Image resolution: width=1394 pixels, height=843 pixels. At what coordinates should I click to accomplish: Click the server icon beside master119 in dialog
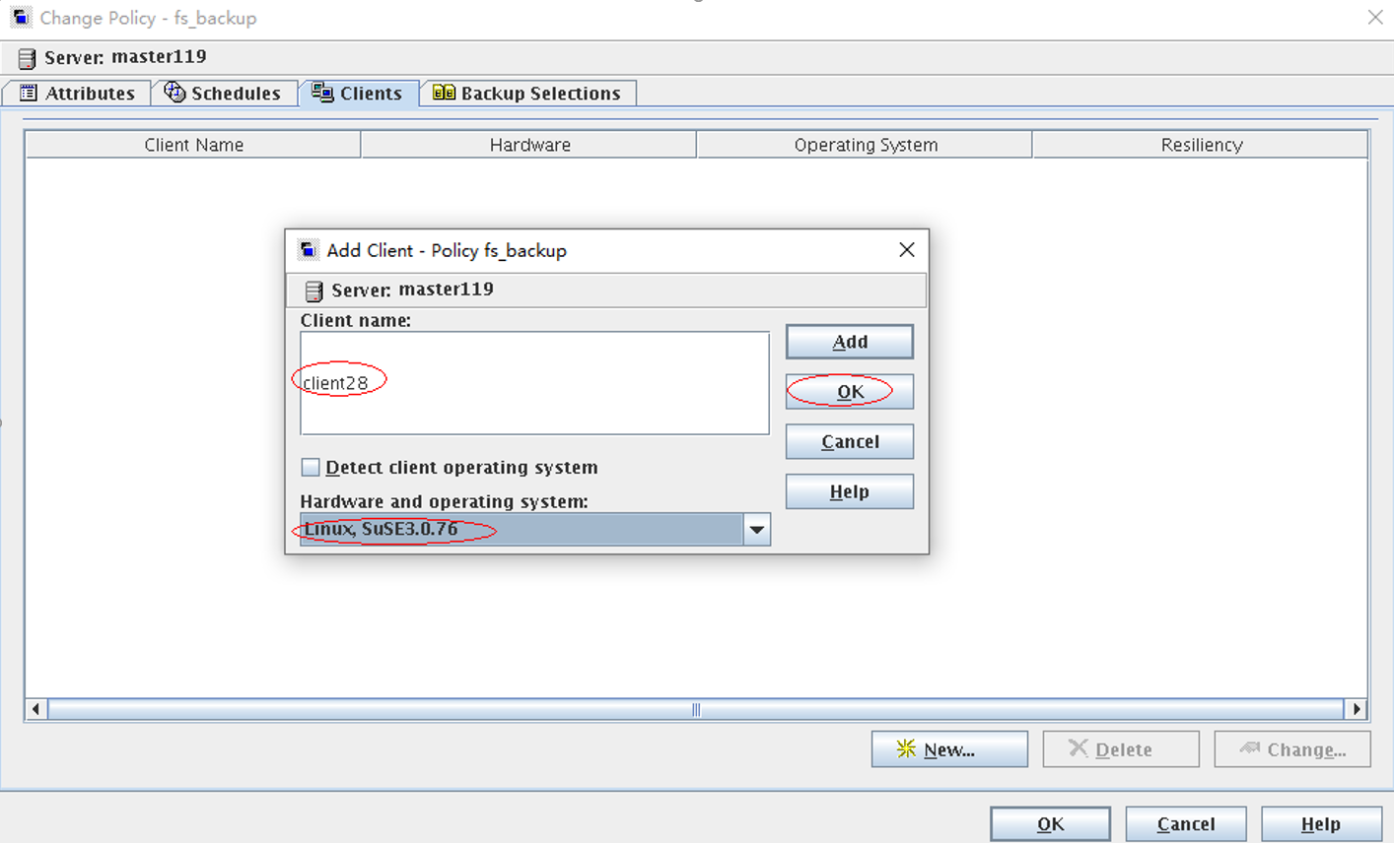[314, 291]
